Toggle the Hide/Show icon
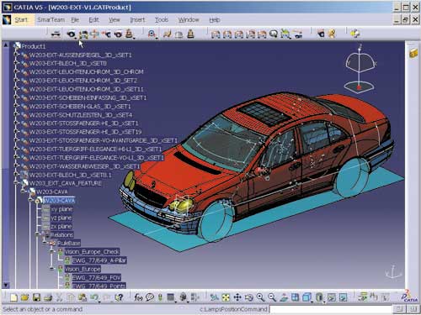 [331, 297]
